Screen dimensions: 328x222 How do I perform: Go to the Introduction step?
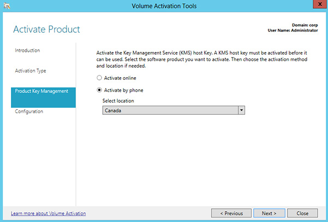27,50
